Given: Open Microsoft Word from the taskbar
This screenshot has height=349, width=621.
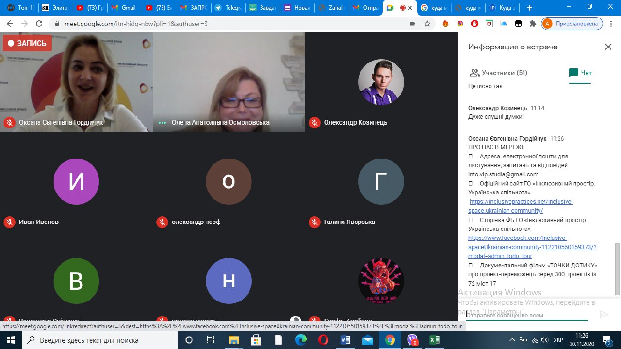Looking at the screenshot, I should pyautogui.click(x=345, y=340).
